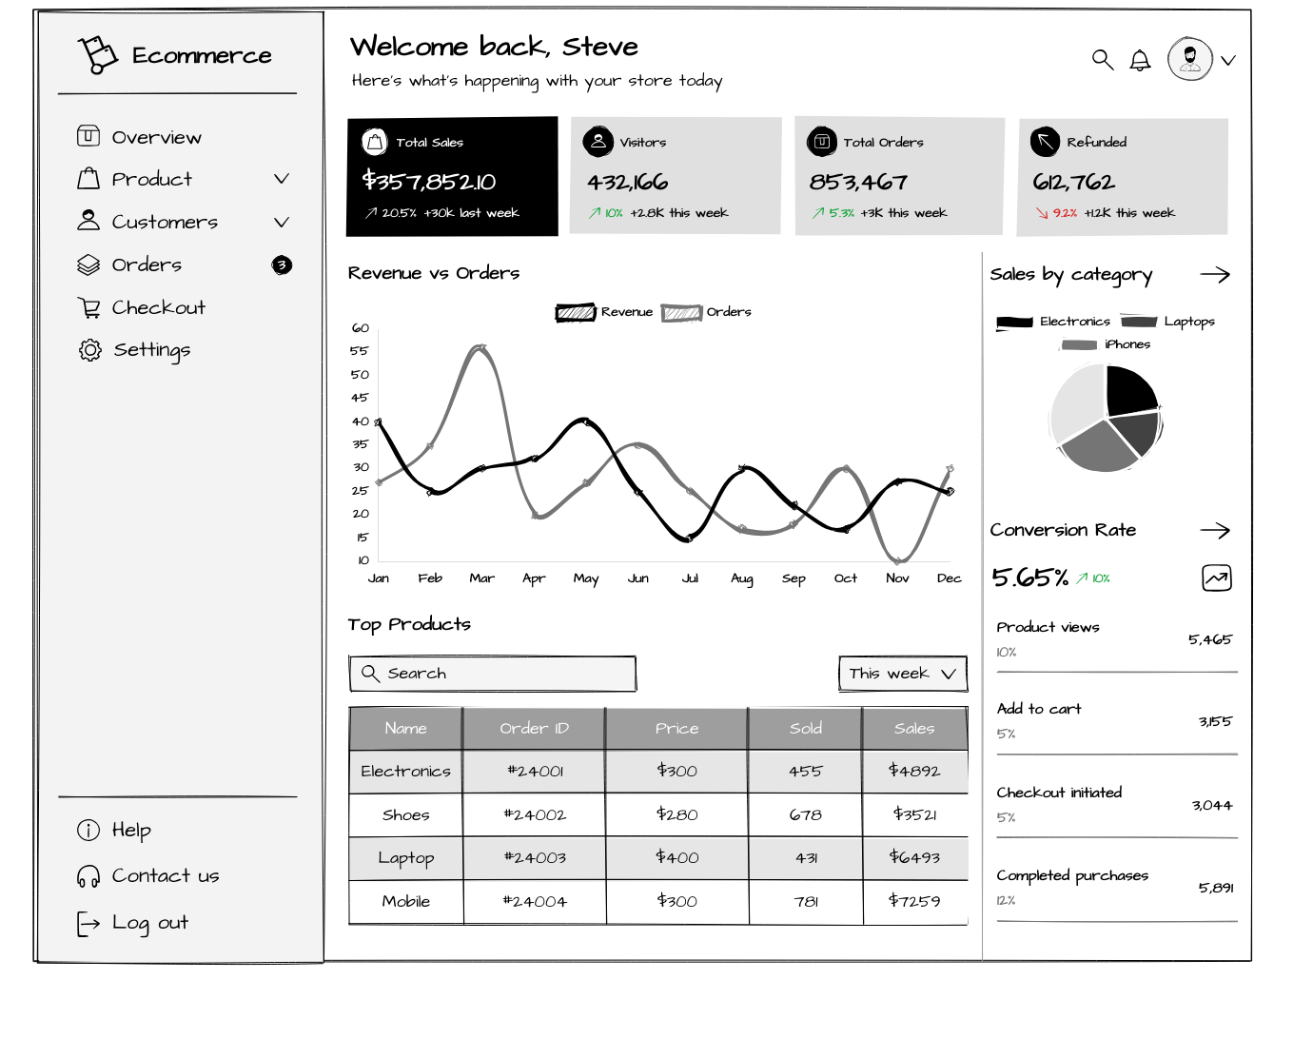Click the Orders notification badge showing 3

click(x=281, y=264)
